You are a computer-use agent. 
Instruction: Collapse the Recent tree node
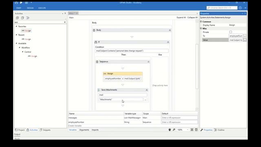[16, 35]
